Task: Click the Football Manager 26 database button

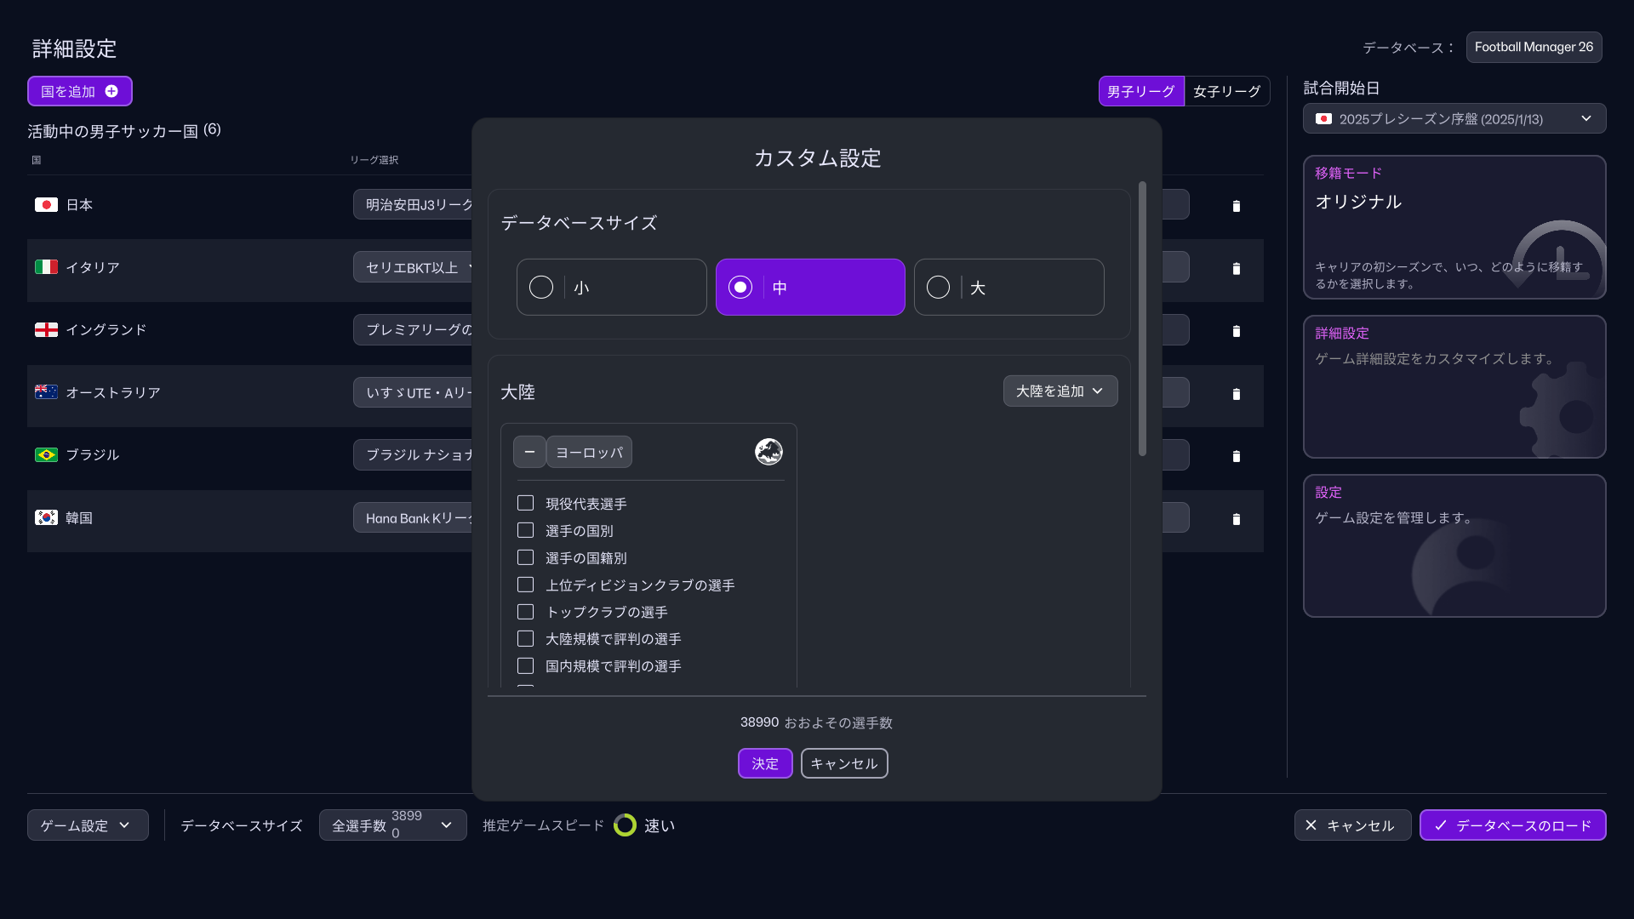Action: pos(1534,48)
